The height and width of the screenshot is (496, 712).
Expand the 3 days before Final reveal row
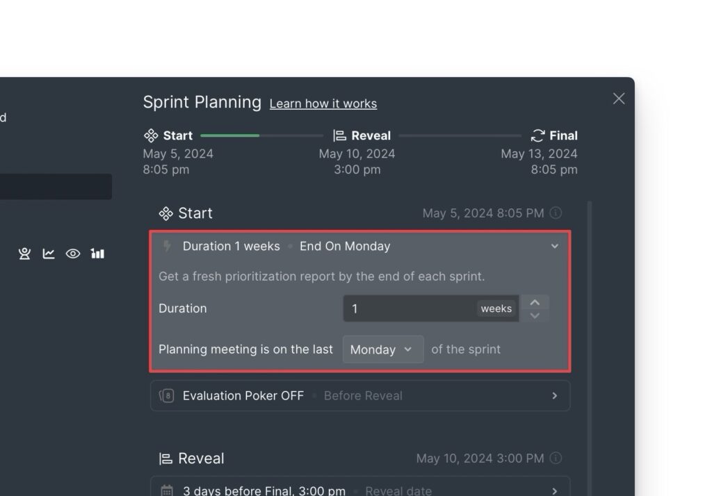(x=554, y=490)
